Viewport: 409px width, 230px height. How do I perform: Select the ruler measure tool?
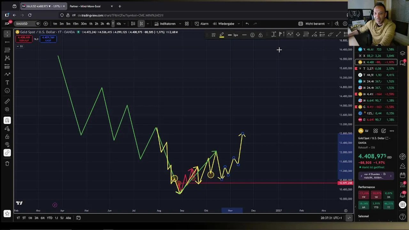coord(7,101)
